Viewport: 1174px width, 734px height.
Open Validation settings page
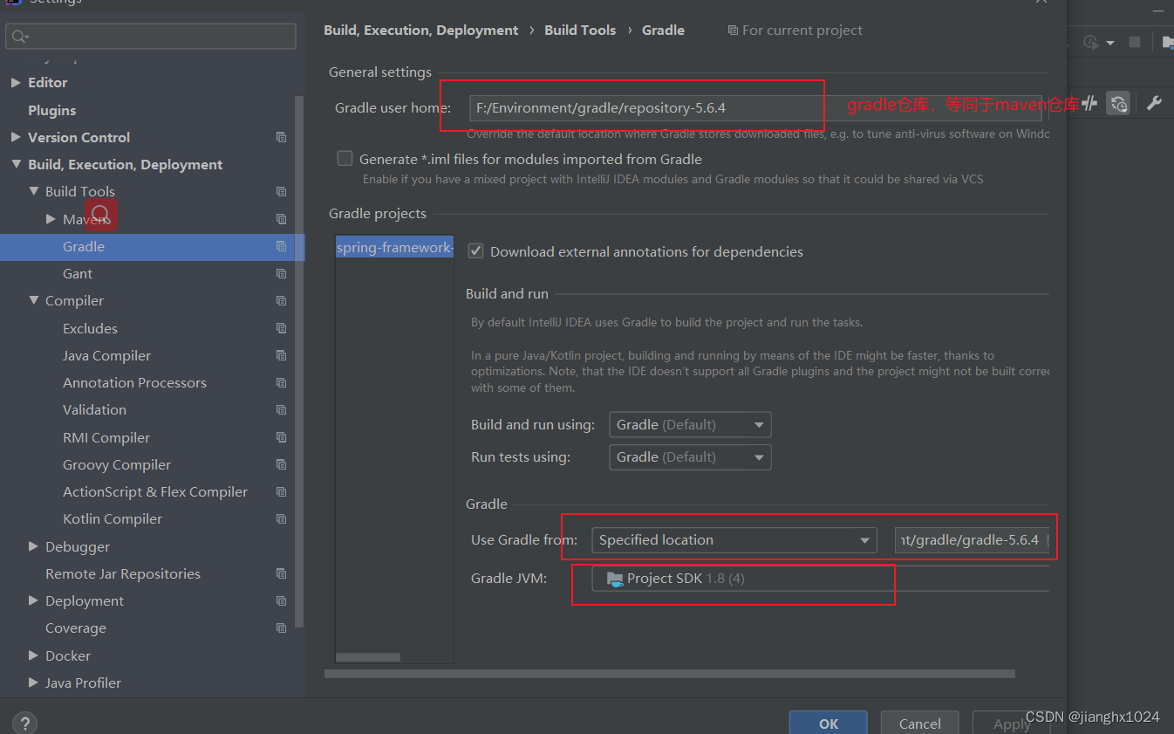94,409
